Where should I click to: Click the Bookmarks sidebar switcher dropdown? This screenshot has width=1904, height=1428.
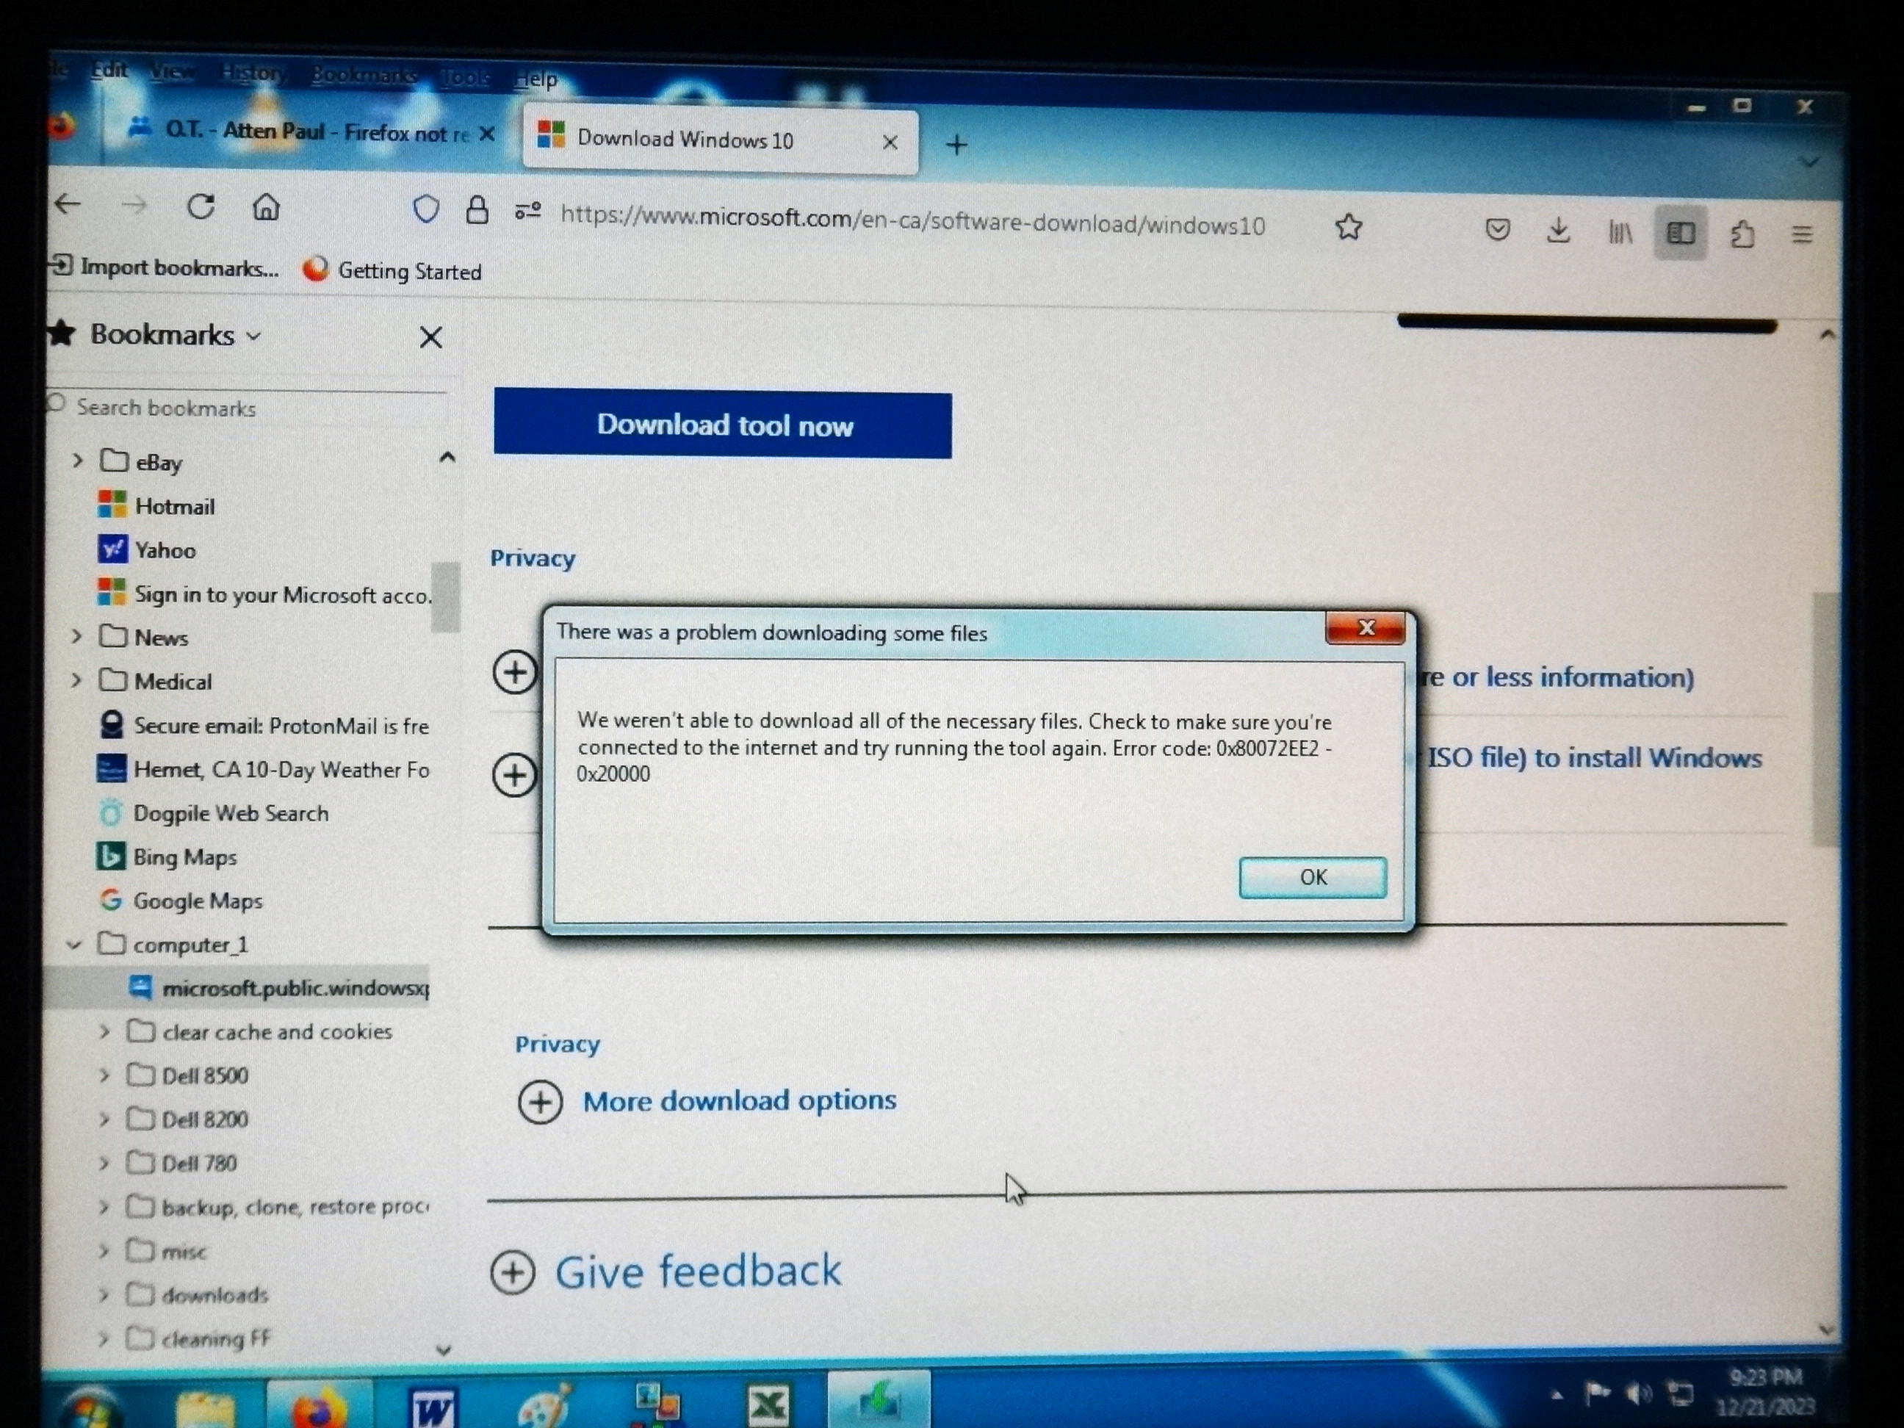click(x=176, y=335)
